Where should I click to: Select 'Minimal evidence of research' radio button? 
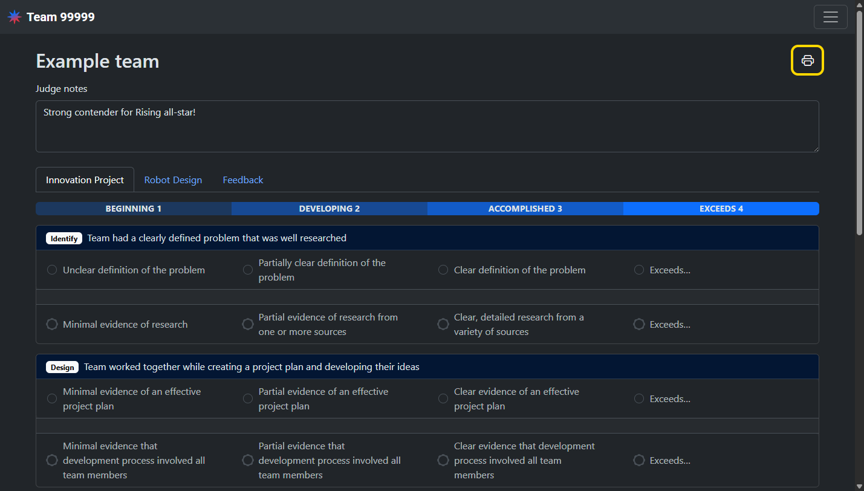click(x=52, y=325)
